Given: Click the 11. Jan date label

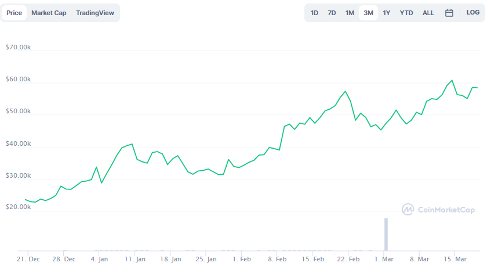Looking at the screenshot, I should pos(135,259).
